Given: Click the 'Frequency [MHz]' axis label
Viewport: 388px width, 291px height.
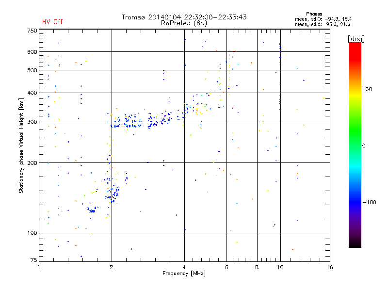Looking at the screenshot, I should [x=184, y=274].
